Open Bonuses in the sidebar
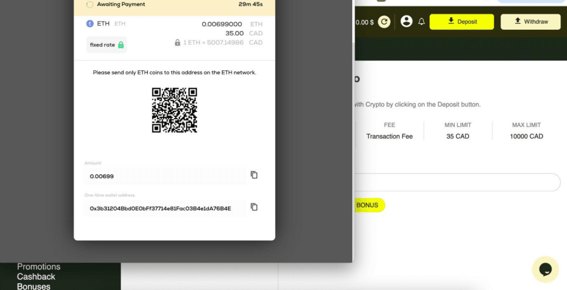Image resolution: width=567 pixels, height=290 pixels. click(33, 286)
